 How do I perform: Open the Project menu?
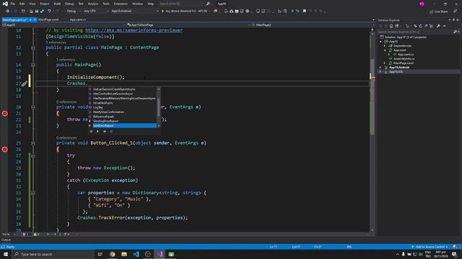tap(45, 4)
